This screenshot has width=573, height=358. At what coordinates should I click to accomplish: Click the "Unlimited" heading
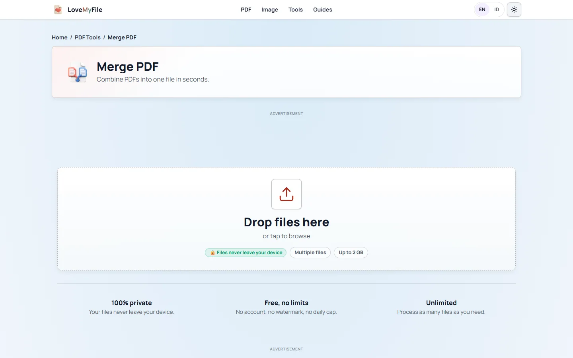[x=441, y=303]
